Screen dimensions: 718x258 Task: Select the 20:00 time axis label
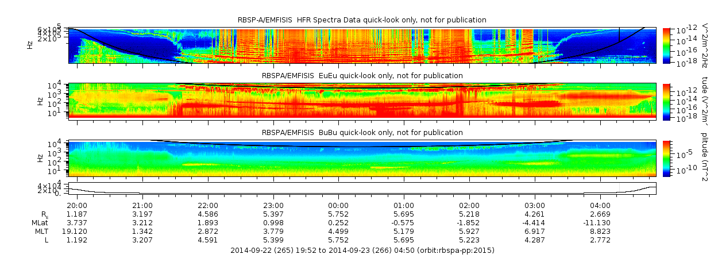[x=77, y=206]
